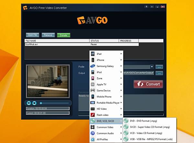
Task: Click the video preview thumbnail
Action: pos(48,81)
